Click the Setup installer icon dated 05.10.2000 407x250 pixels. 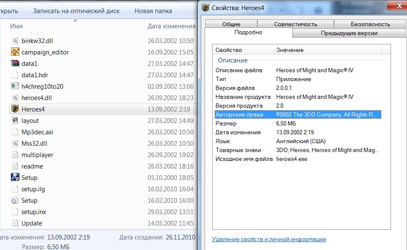tap(15, 177)
